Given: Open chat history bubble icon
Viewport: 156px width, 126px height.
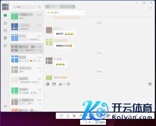Looking at the screenshot, I should [69, 84].
